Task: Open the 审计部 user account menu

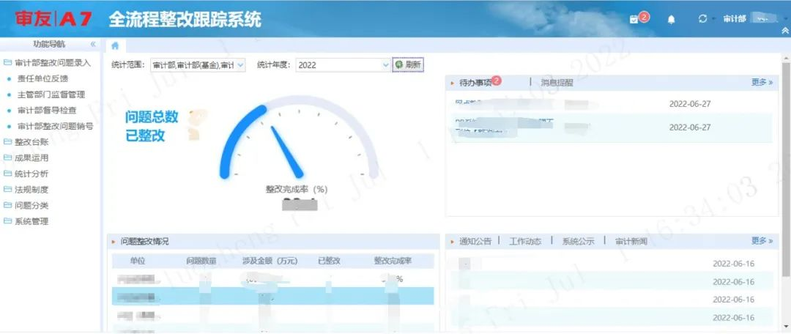Action: click(x=751, y=18)
